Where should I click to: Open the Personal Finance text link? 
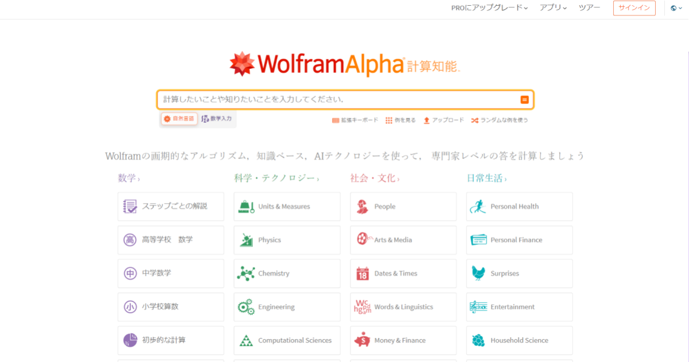click(x=516, y=240)
